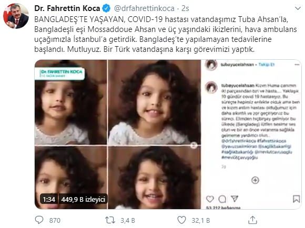Click the plus circle under the caption
Image resolution: width=305 pixels, height=228 pixels.
pyautogui.click(x=255, y=180)
